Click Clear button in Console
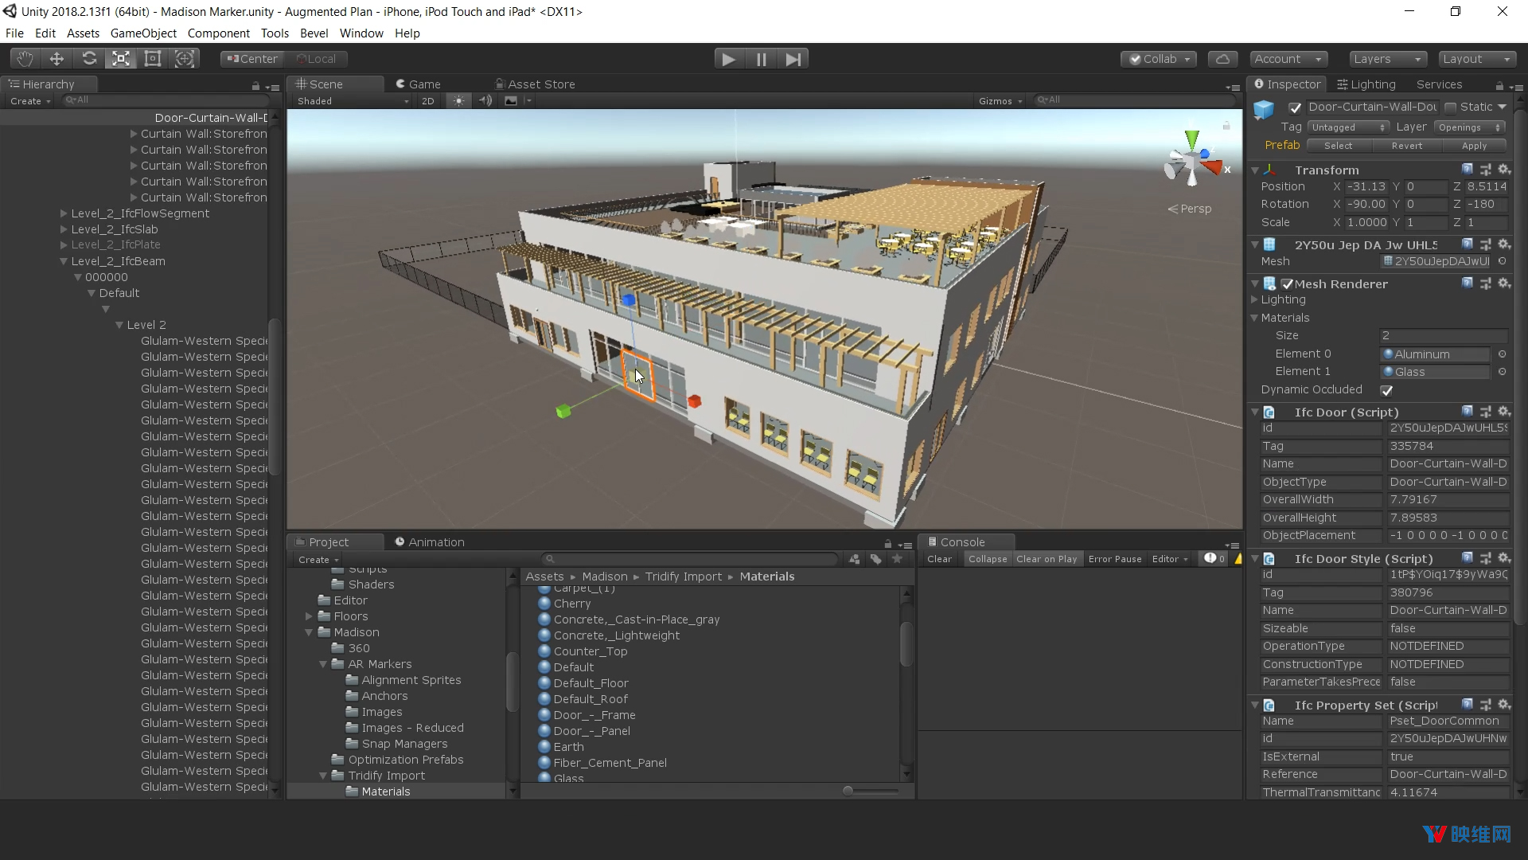This screenshot has height=860, width=1528. click(x=939, y=559)
